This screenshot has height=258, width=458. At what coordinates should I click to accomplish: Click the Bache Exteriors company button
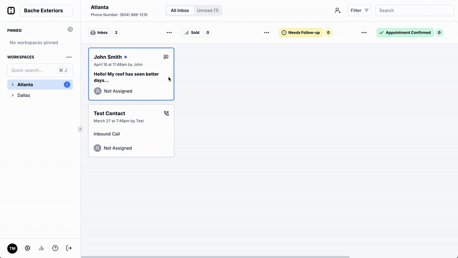46,10
